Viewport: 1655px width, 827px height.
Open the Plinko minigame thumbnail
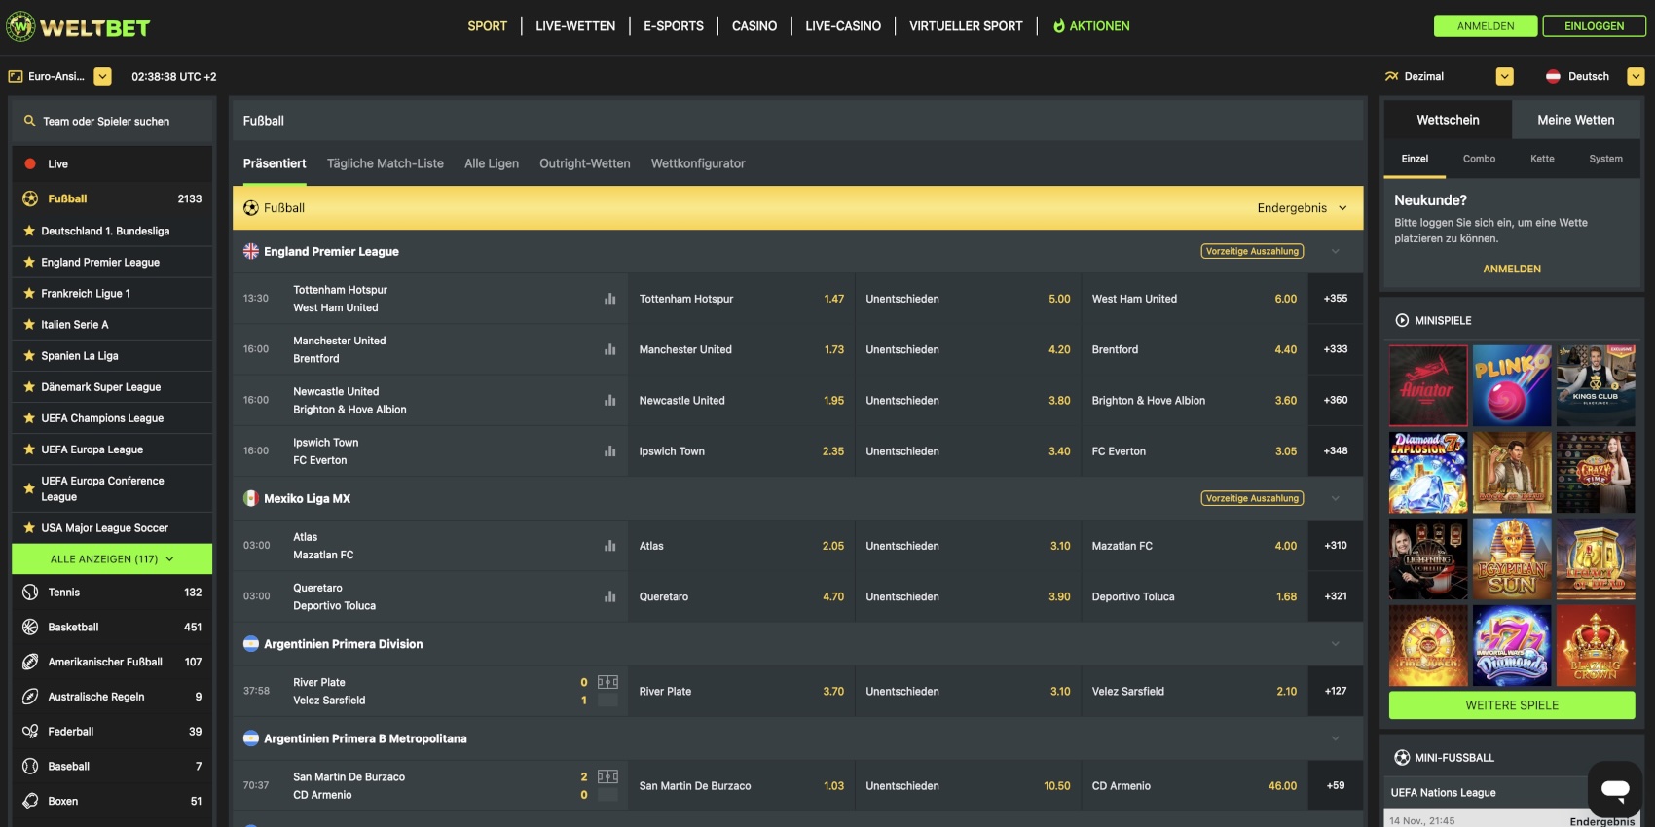[1511, 385]
